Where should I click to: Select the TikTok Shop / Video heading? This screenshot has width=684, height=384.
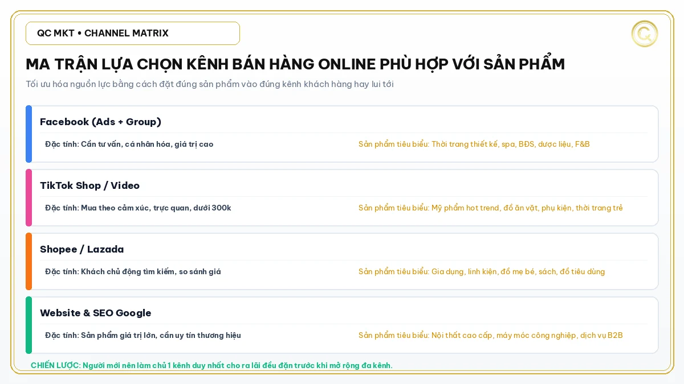click(89, 185)
